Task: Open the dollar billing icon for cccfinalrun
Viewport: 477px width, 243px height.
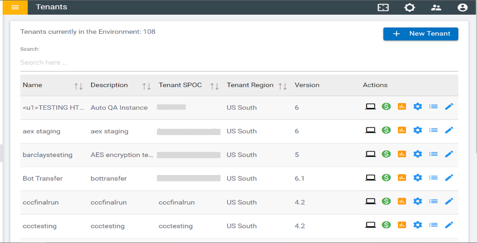Action: pyautogui.click(x=386, y=201)
